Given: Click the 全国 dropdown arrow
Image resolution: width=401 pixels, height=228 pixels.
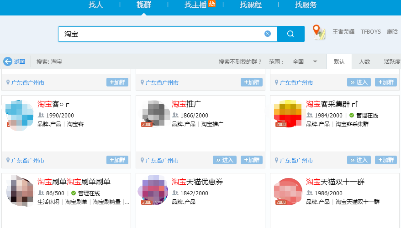Looking at the screenshot, I should click(315, 61).
